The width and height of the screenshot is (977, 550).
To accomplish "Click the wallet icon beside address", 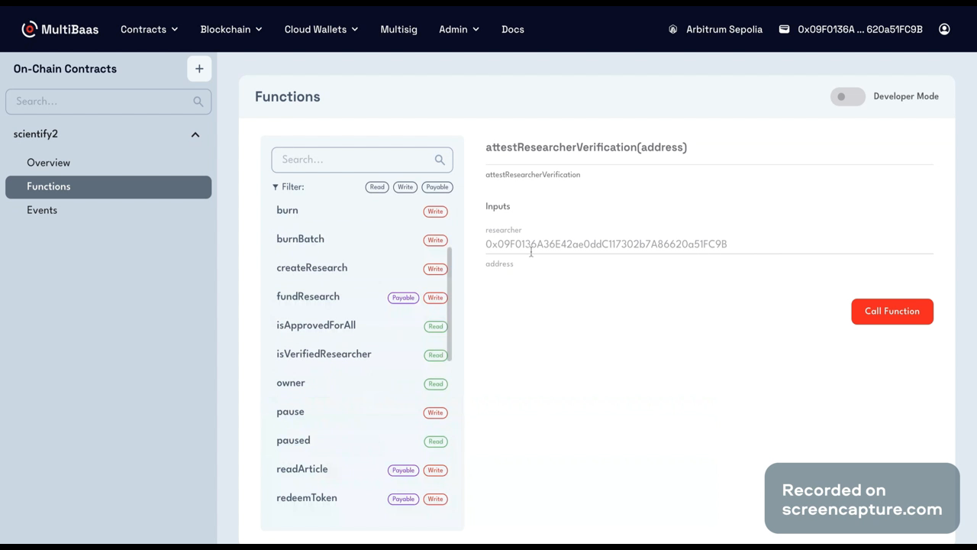I will click(784, 29).
